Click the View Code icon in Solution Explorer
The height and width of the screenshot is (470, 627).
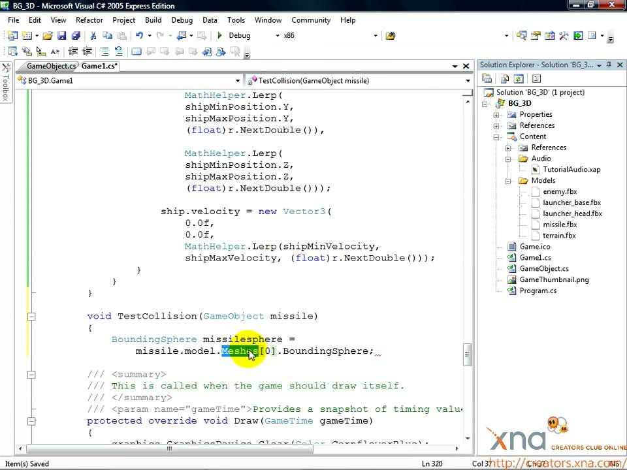(x=537, y=79)
